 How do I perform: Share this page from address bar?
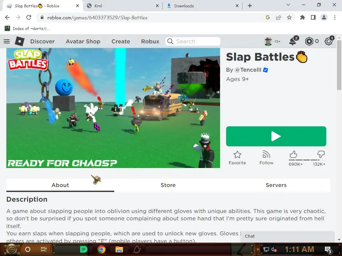(279, 17)
